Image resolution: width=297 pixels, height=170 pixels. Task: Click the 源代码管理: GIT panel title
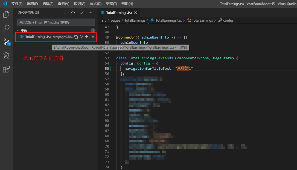(x=29, y=13)
